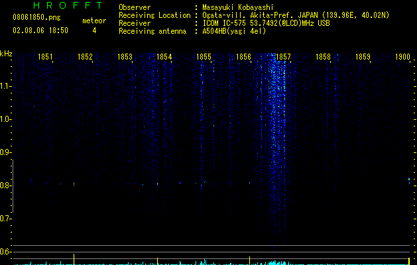Click the HROFFT title text
This screenshot has width=417, height=265.
click(68, 5)
